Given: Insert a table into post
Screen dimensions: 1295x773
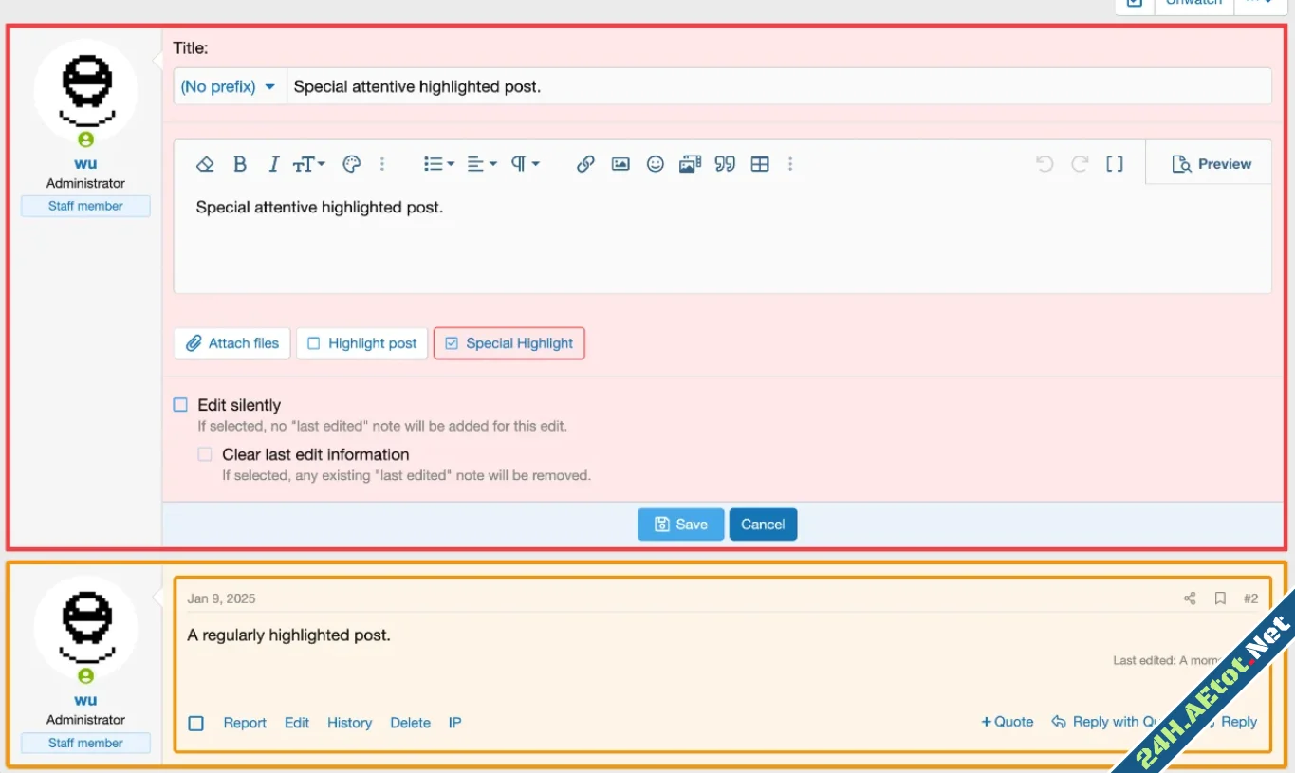Looking at the screenshot, I should pyautogui.click(x=760, y=164).
